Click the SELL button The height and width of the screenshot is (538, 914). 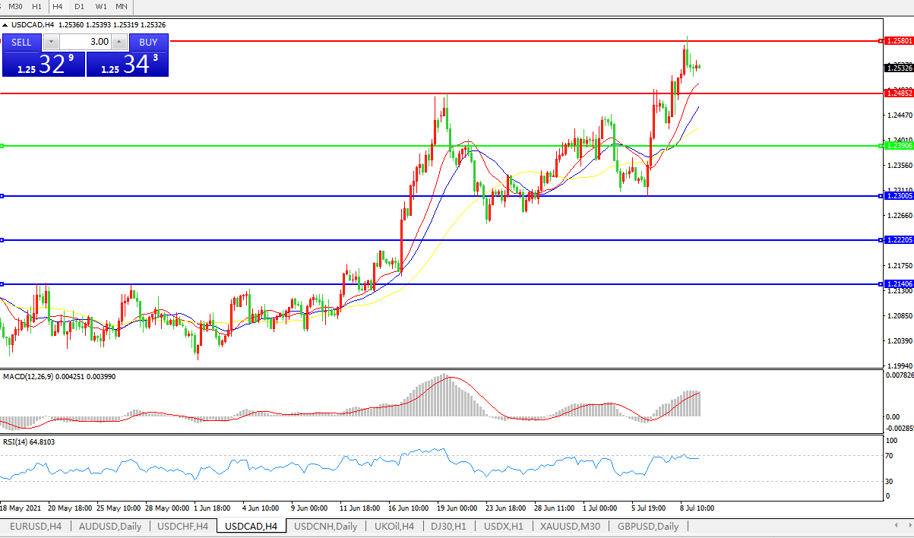click(x=22, y=42)
